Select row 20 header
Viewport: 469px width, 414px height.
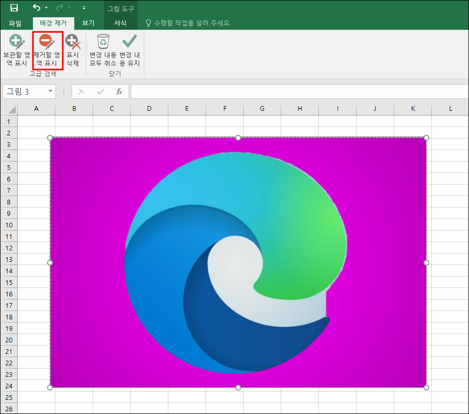coord(9,340)
